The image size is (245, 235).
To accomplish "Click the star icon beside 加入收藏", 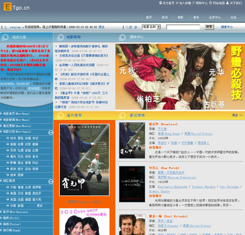I will [x=177, y=3].
